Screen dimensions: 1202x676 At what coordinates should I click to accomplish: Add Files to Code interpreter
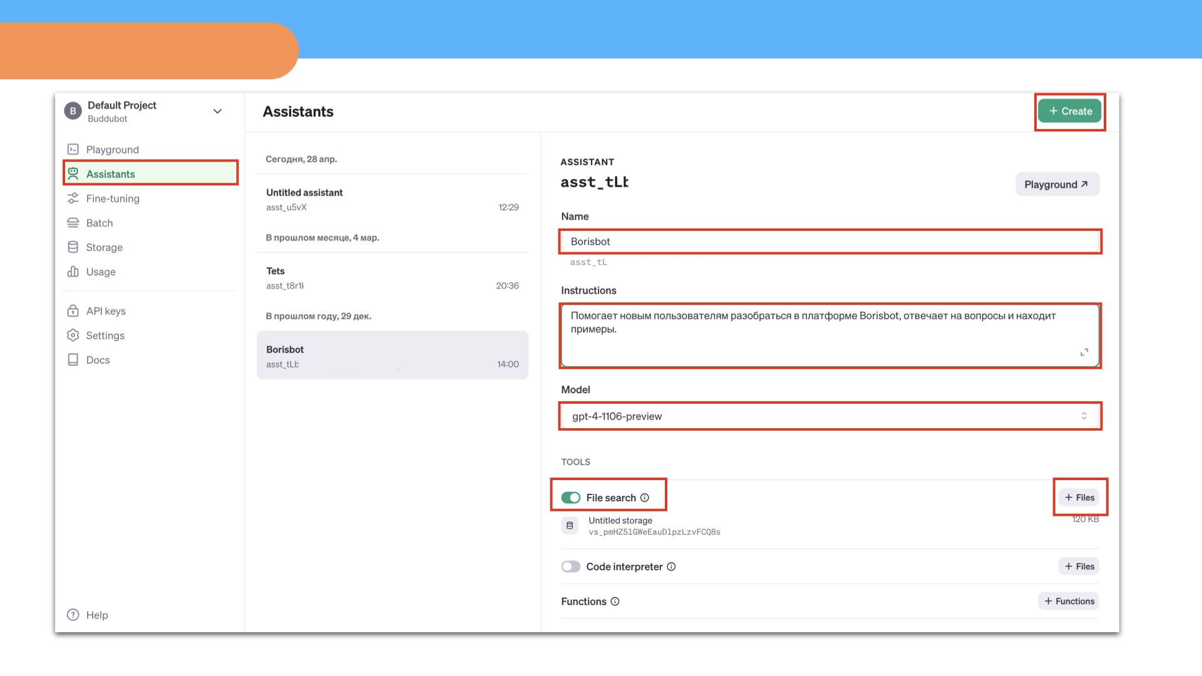(1079, 566)
